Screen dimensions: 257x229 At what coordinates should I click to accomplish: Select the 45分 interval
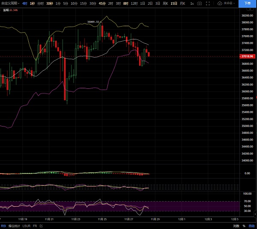(x=102, y=3)
